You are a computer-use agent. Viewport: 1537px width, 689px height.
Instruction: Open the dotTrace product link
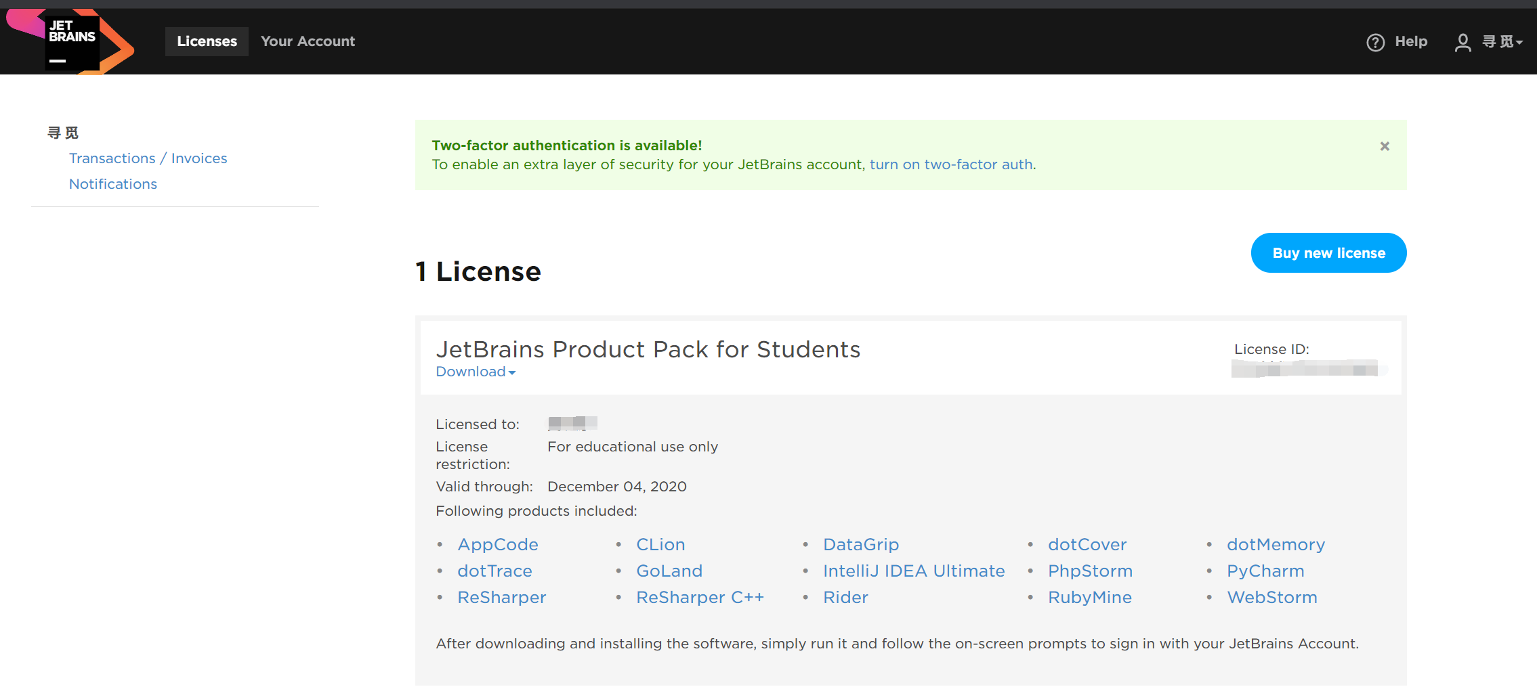pyautogui.click(x=494, y=571)
